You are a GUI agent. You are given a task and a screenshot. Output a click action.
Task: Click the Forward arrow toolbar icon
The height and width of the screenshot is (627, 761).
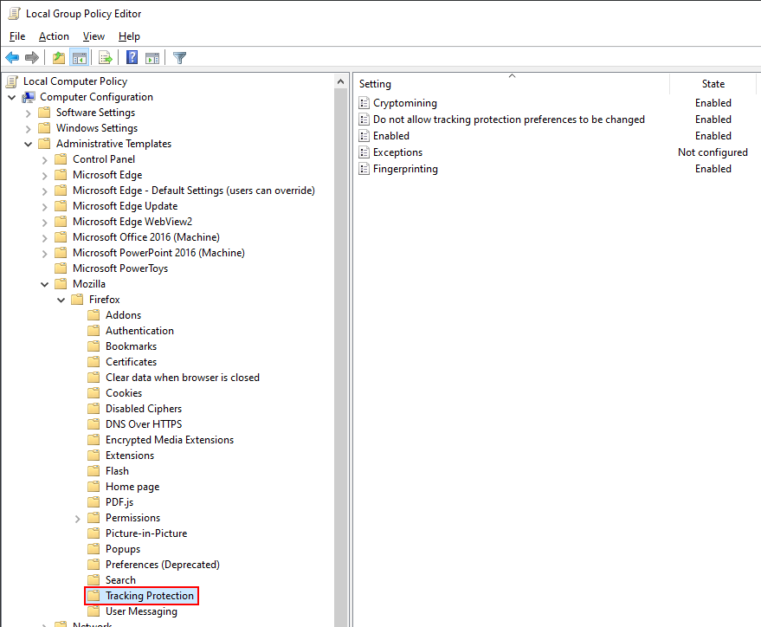tap(32, 58)
